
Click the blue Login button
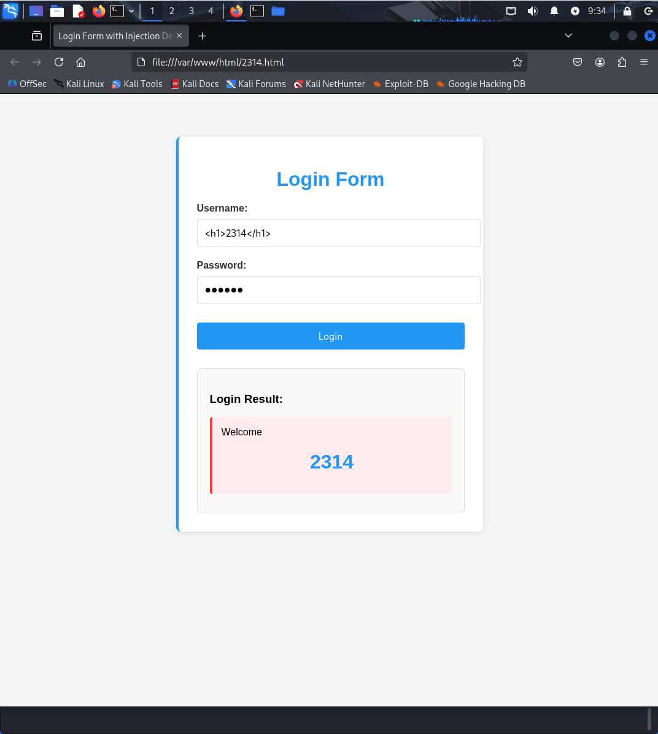point(330,336)
